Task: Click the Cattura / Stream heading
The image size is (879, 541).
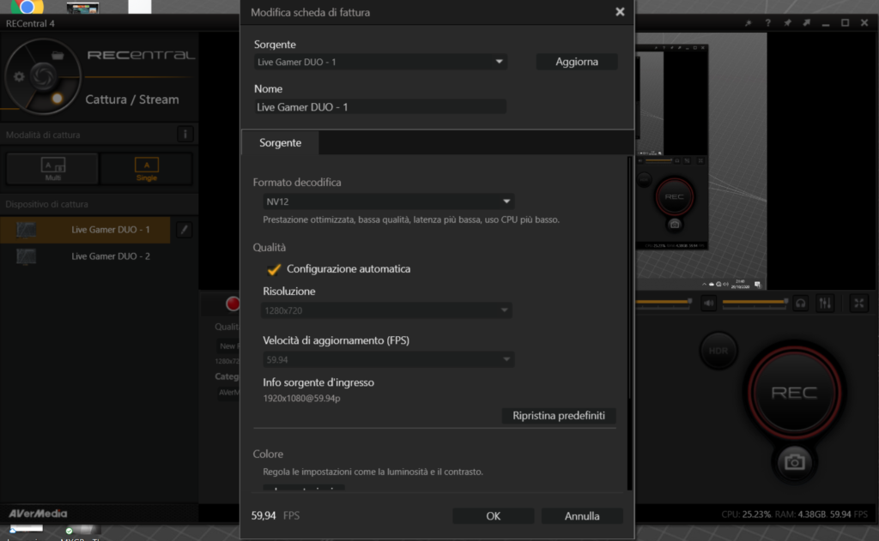Action: click(x=132, y=99)
